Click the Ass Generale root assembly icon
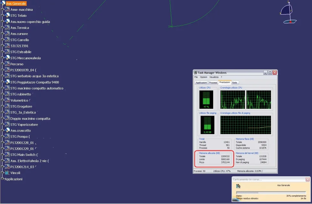 pyautogui.click(x=3, y=3)
